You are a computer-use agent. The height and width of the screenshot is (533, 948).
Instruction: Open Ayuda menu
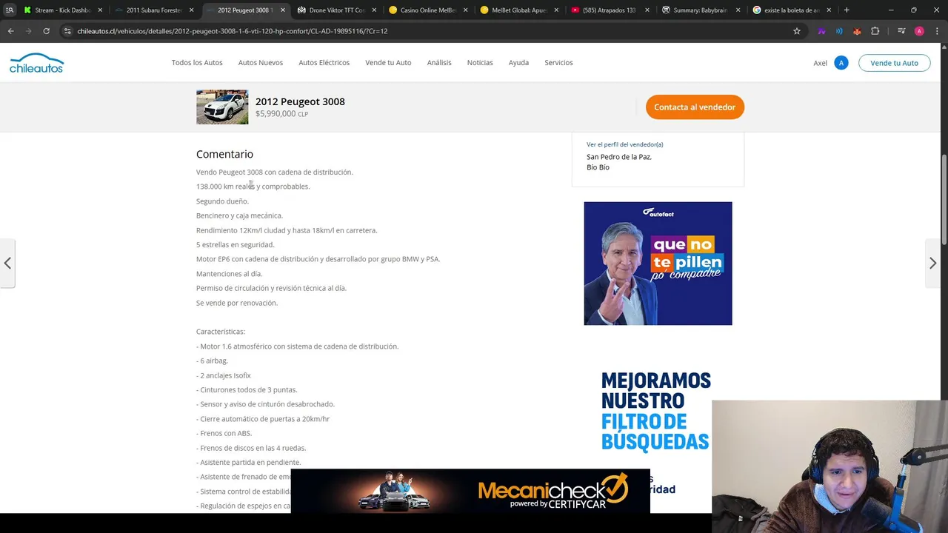coord(518,63)
